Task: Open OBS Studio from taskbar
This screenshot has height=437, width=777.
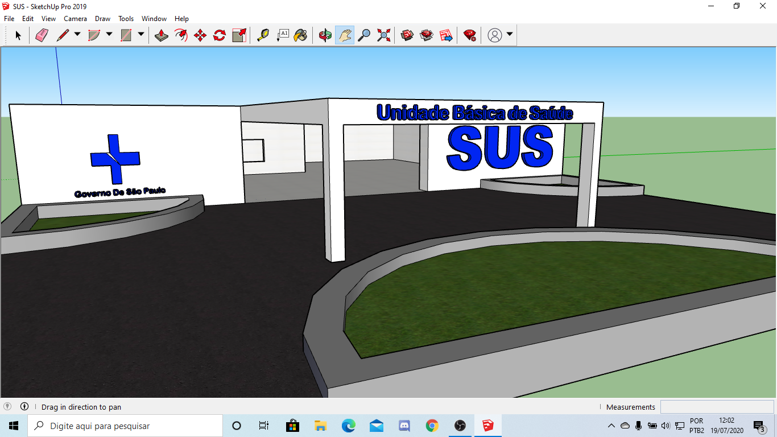Action: pyautogui.click(x=460, y=426)
